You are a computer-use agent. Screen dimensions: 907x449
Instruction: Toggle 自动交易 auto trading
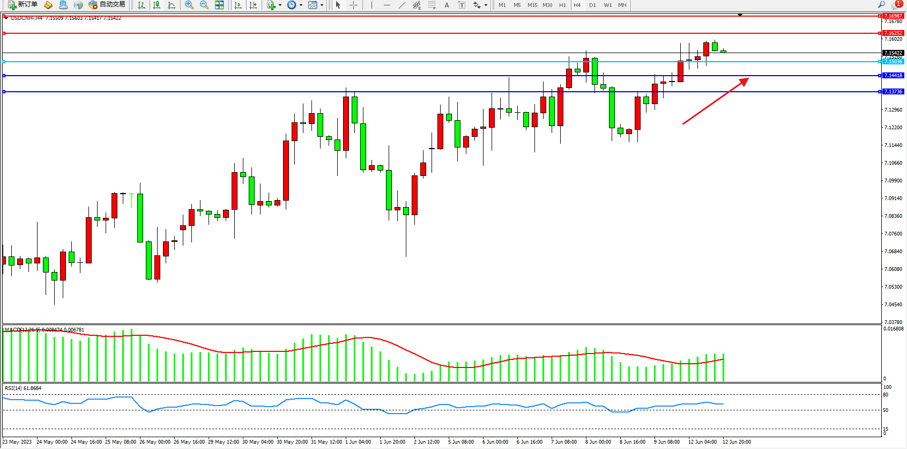[107, 5]
